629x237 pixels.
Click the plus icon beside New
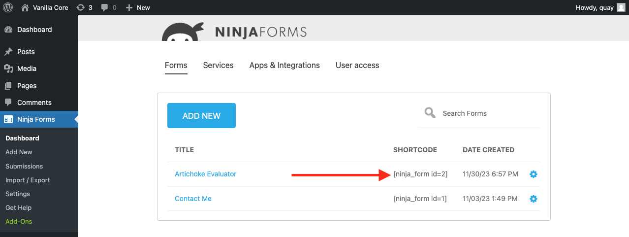click(129, 7)
